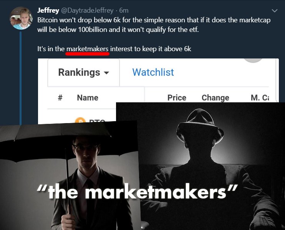This screenshot has width=285, height=230.
Task: Click the blue thread line under avatar
Action: click(20, 78)
